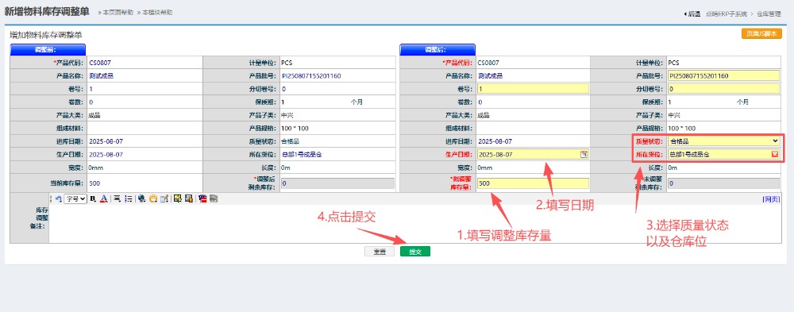This screenshot has height=312, width=794.
Task: Open the 字号 font size dropdown
Action: coord(75,199)
